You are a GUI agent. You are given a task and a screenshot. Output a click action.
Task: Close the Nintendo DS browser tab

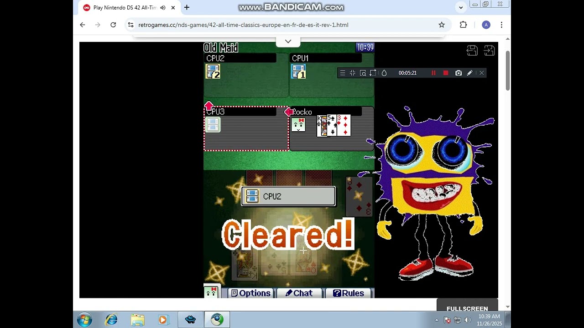(x=173, y=8)
